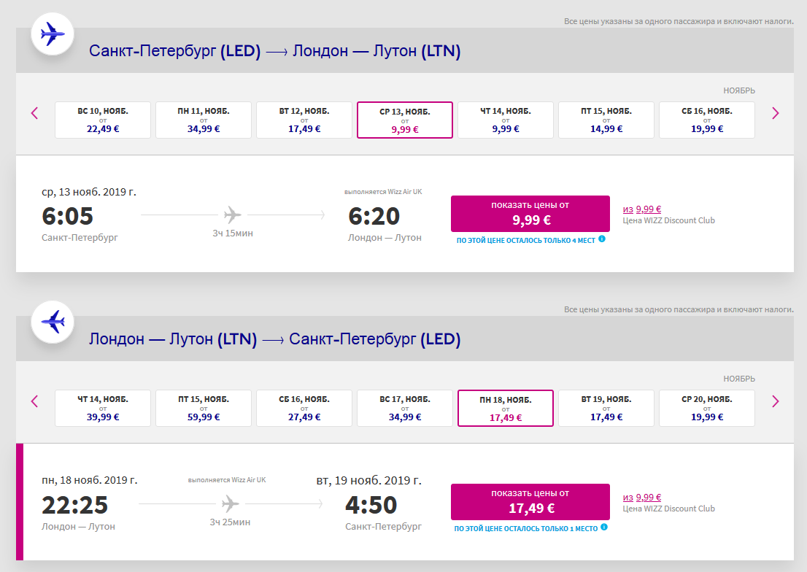Choose return date ВС 17 нояб. for 34,99 €
The width and height of the screenshot is (807, 572).
tap(405, 408)
